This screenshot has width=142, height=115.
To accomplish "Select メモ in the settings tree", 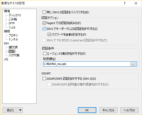I will [6, 59].
